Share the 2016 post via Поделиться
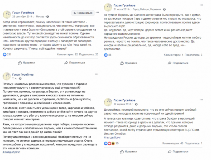Viewport: 211px width, 160px height. (x=178, y=152)
